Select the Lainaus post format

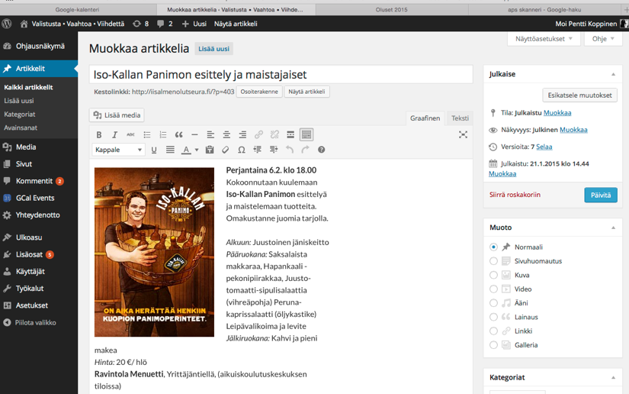coord(493,317)
